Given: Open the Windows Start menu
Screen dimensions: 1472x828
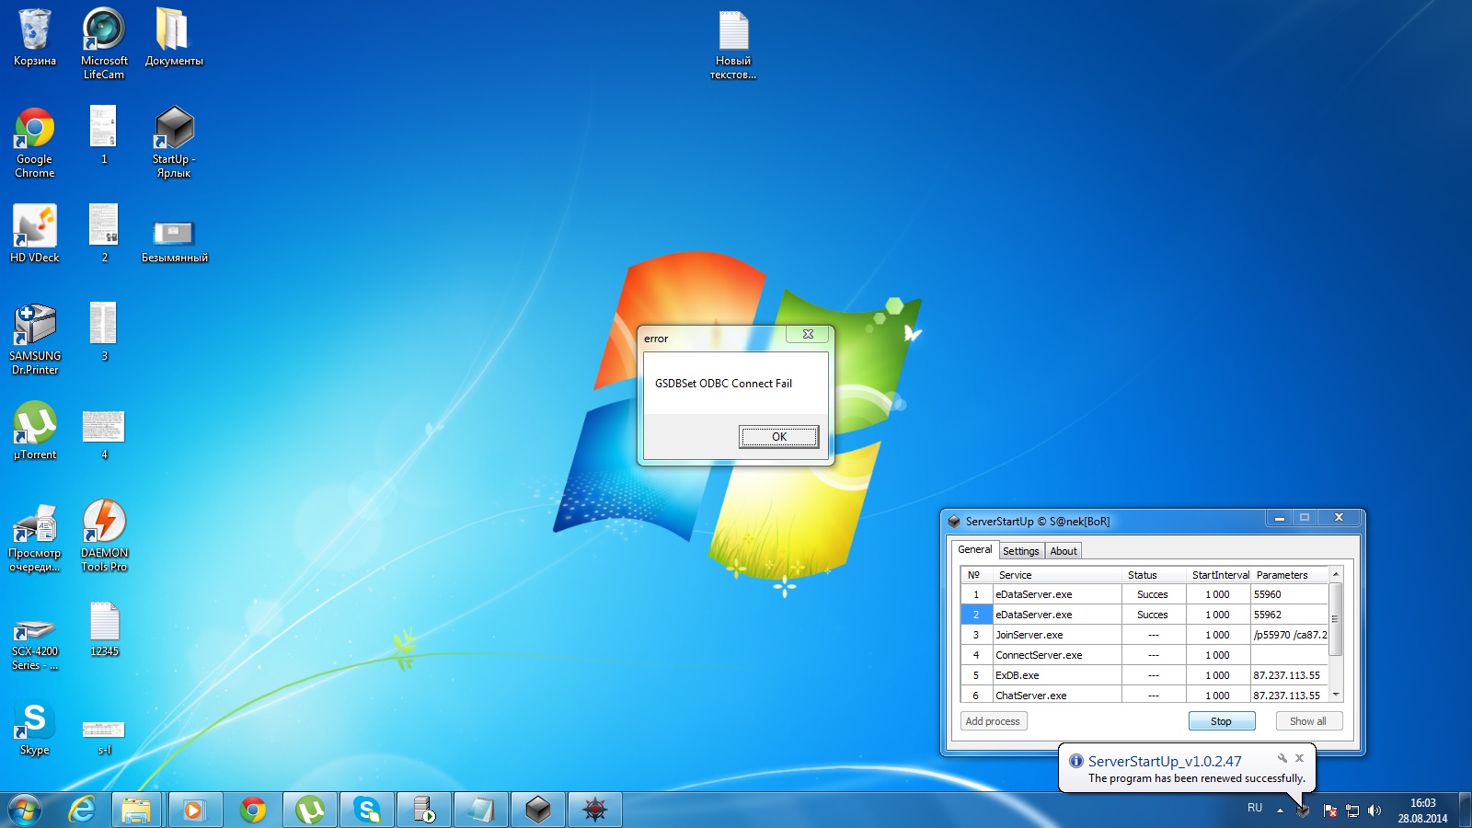Looking at the screenshot, I should 25,810.
